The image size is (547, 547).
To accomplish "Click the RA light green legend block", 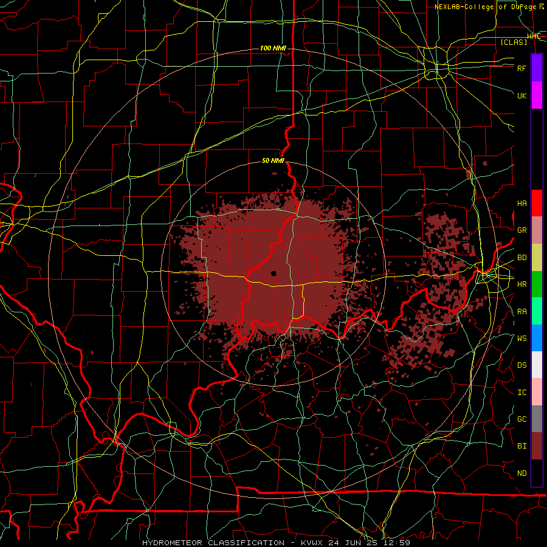I will tap(537, 311).
